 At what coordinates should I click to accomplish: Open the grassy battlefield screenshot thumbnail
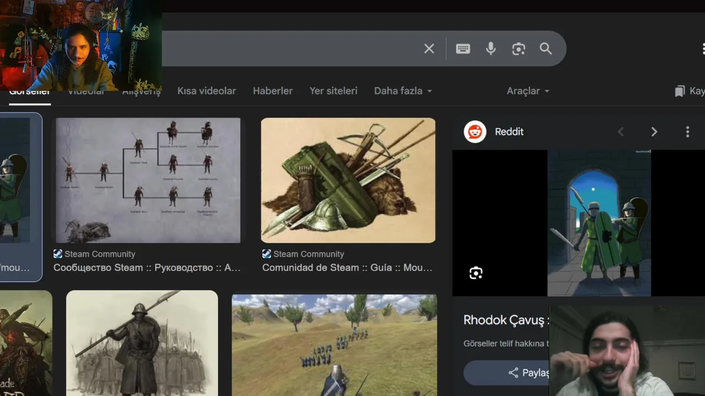(334, 345)
